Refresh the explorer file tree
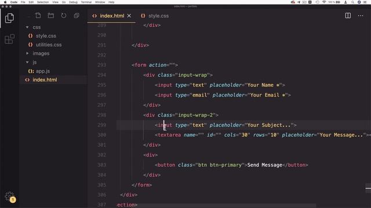Image resolution: width=371 pixels, height=208 pixels. tap(64, 16)
